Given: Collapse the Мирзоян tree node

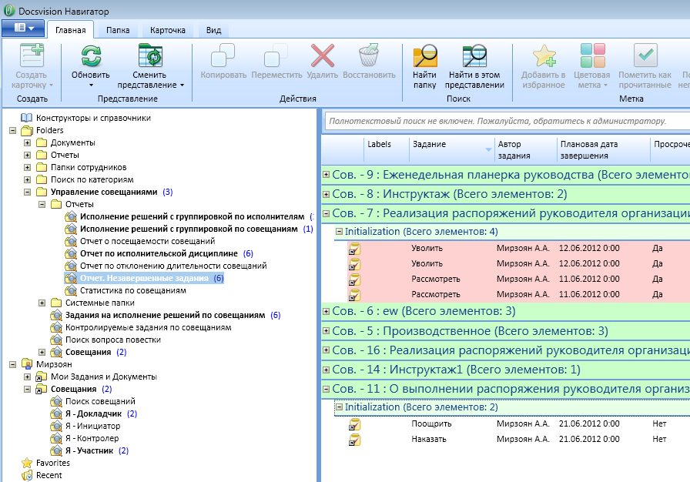Looking at the screenshot, I should [13, 364].
